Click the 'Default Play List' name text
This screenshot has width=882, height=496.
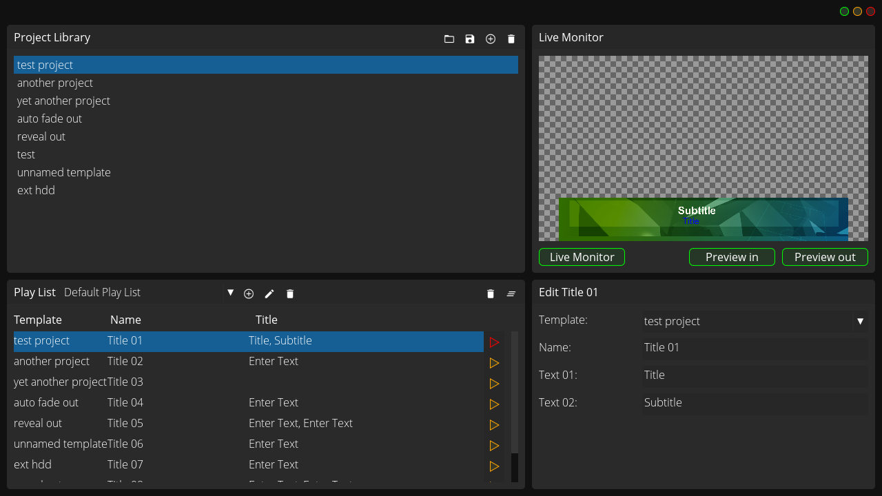pos(102,293)
